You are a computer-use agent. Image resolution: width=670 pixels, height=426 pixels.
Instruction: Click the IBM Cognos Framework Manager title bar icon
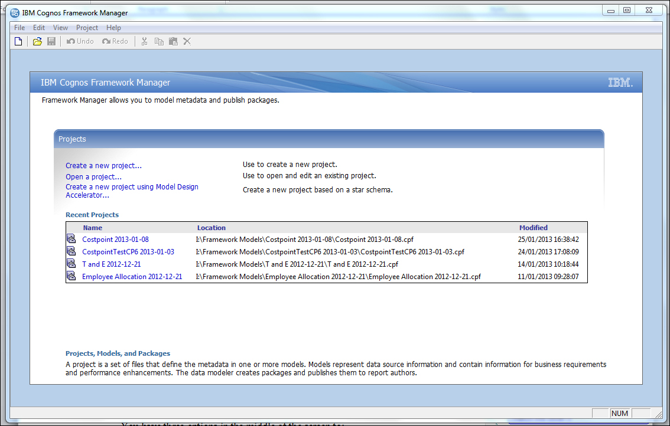coord(15,13)
